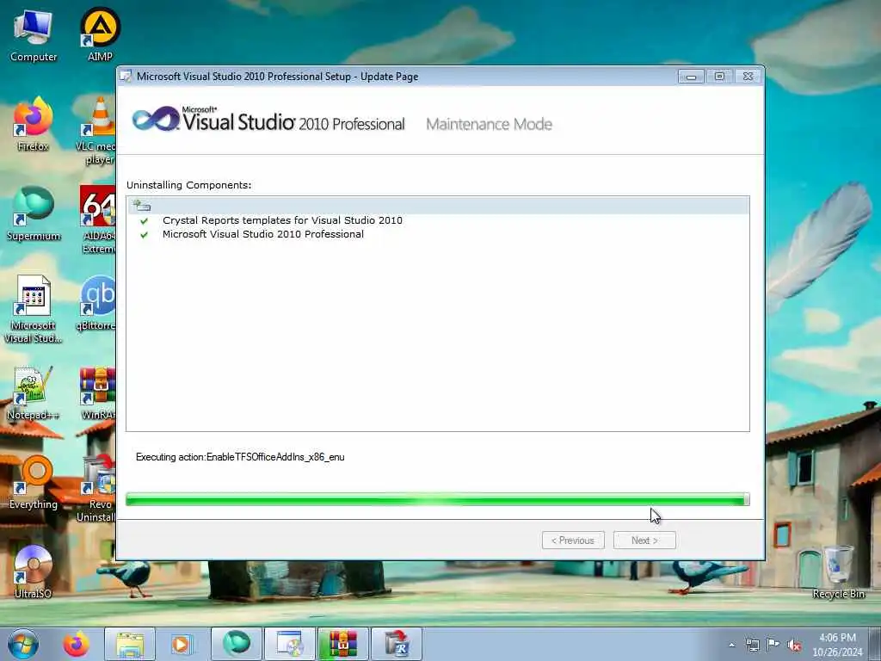Switch to Visual Studio setup taskbar button
This screenshot has height=661, width=881.
(289, 644)
